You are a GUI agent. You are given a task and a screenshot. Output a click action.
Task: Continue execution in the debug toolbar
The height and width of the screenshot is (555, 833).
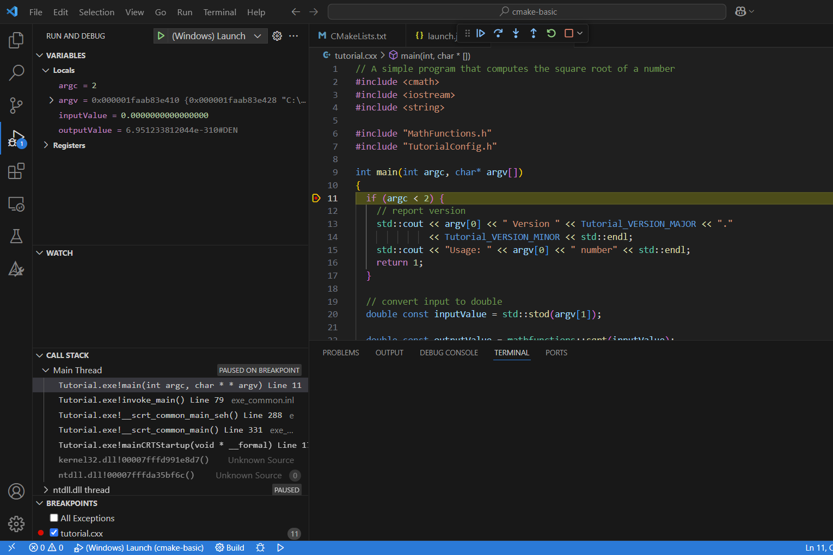tap(481, 33)
